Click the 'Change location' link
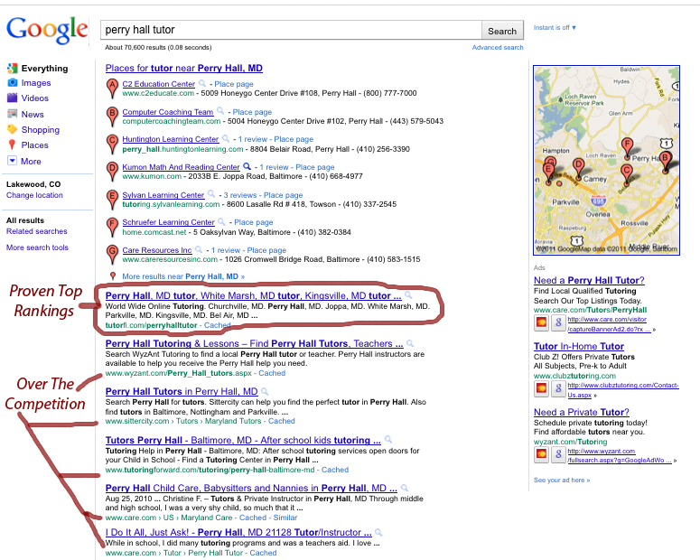 click(x=34, y=195)
